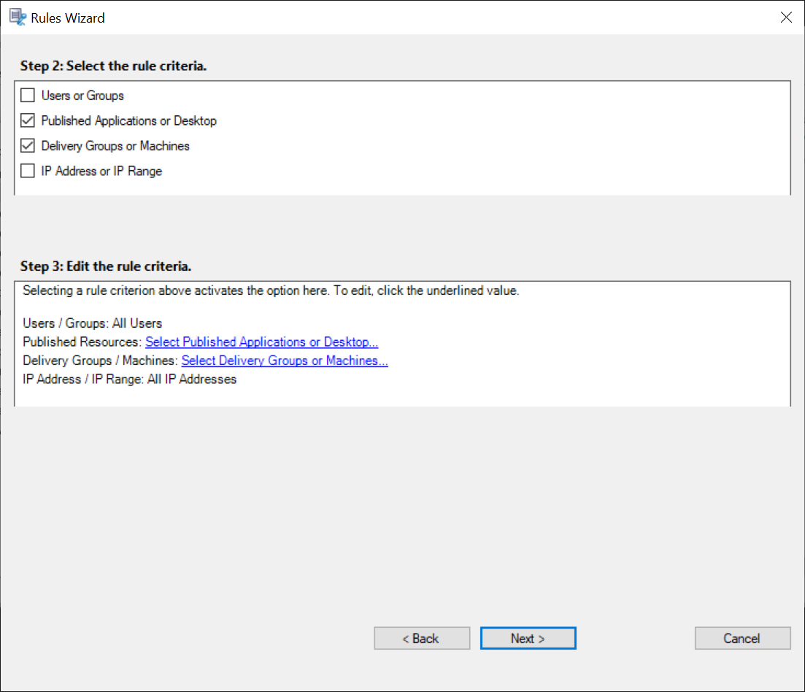Click the 'Delivery Groups / Machines:' label text

coord(100,361)
